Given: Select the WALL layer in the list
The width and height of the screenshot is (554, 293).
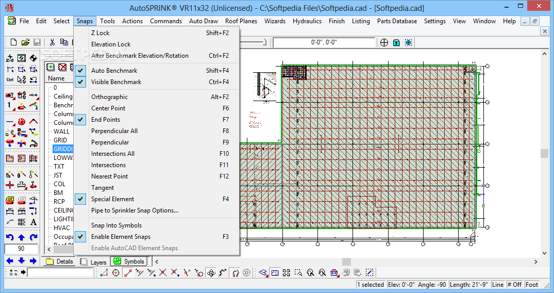Looking at the screenshot, I should tap(61, 132).
